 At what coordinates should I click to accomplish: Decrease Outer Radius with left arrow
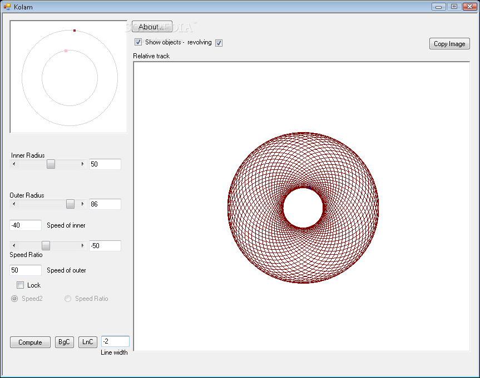pos(14,204)
